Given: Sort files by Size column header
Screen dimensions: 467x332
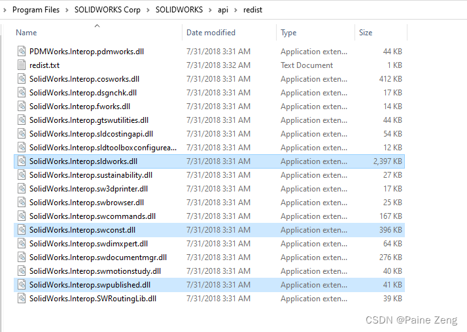Looking at the screenshot, I should (366, 33).
